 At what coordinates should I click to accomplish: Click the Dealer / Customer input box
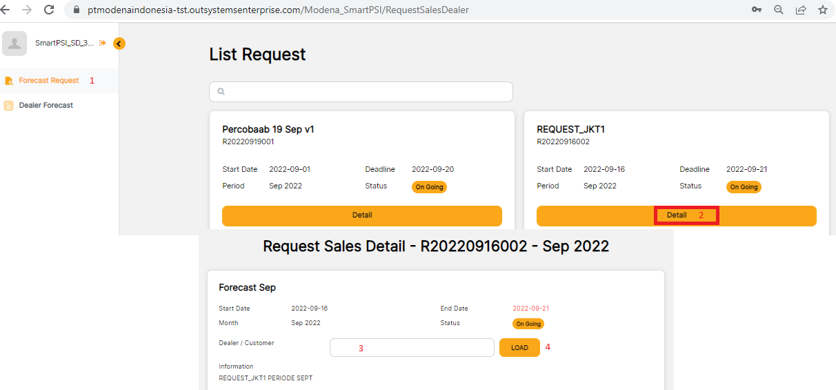coord(412,348)
